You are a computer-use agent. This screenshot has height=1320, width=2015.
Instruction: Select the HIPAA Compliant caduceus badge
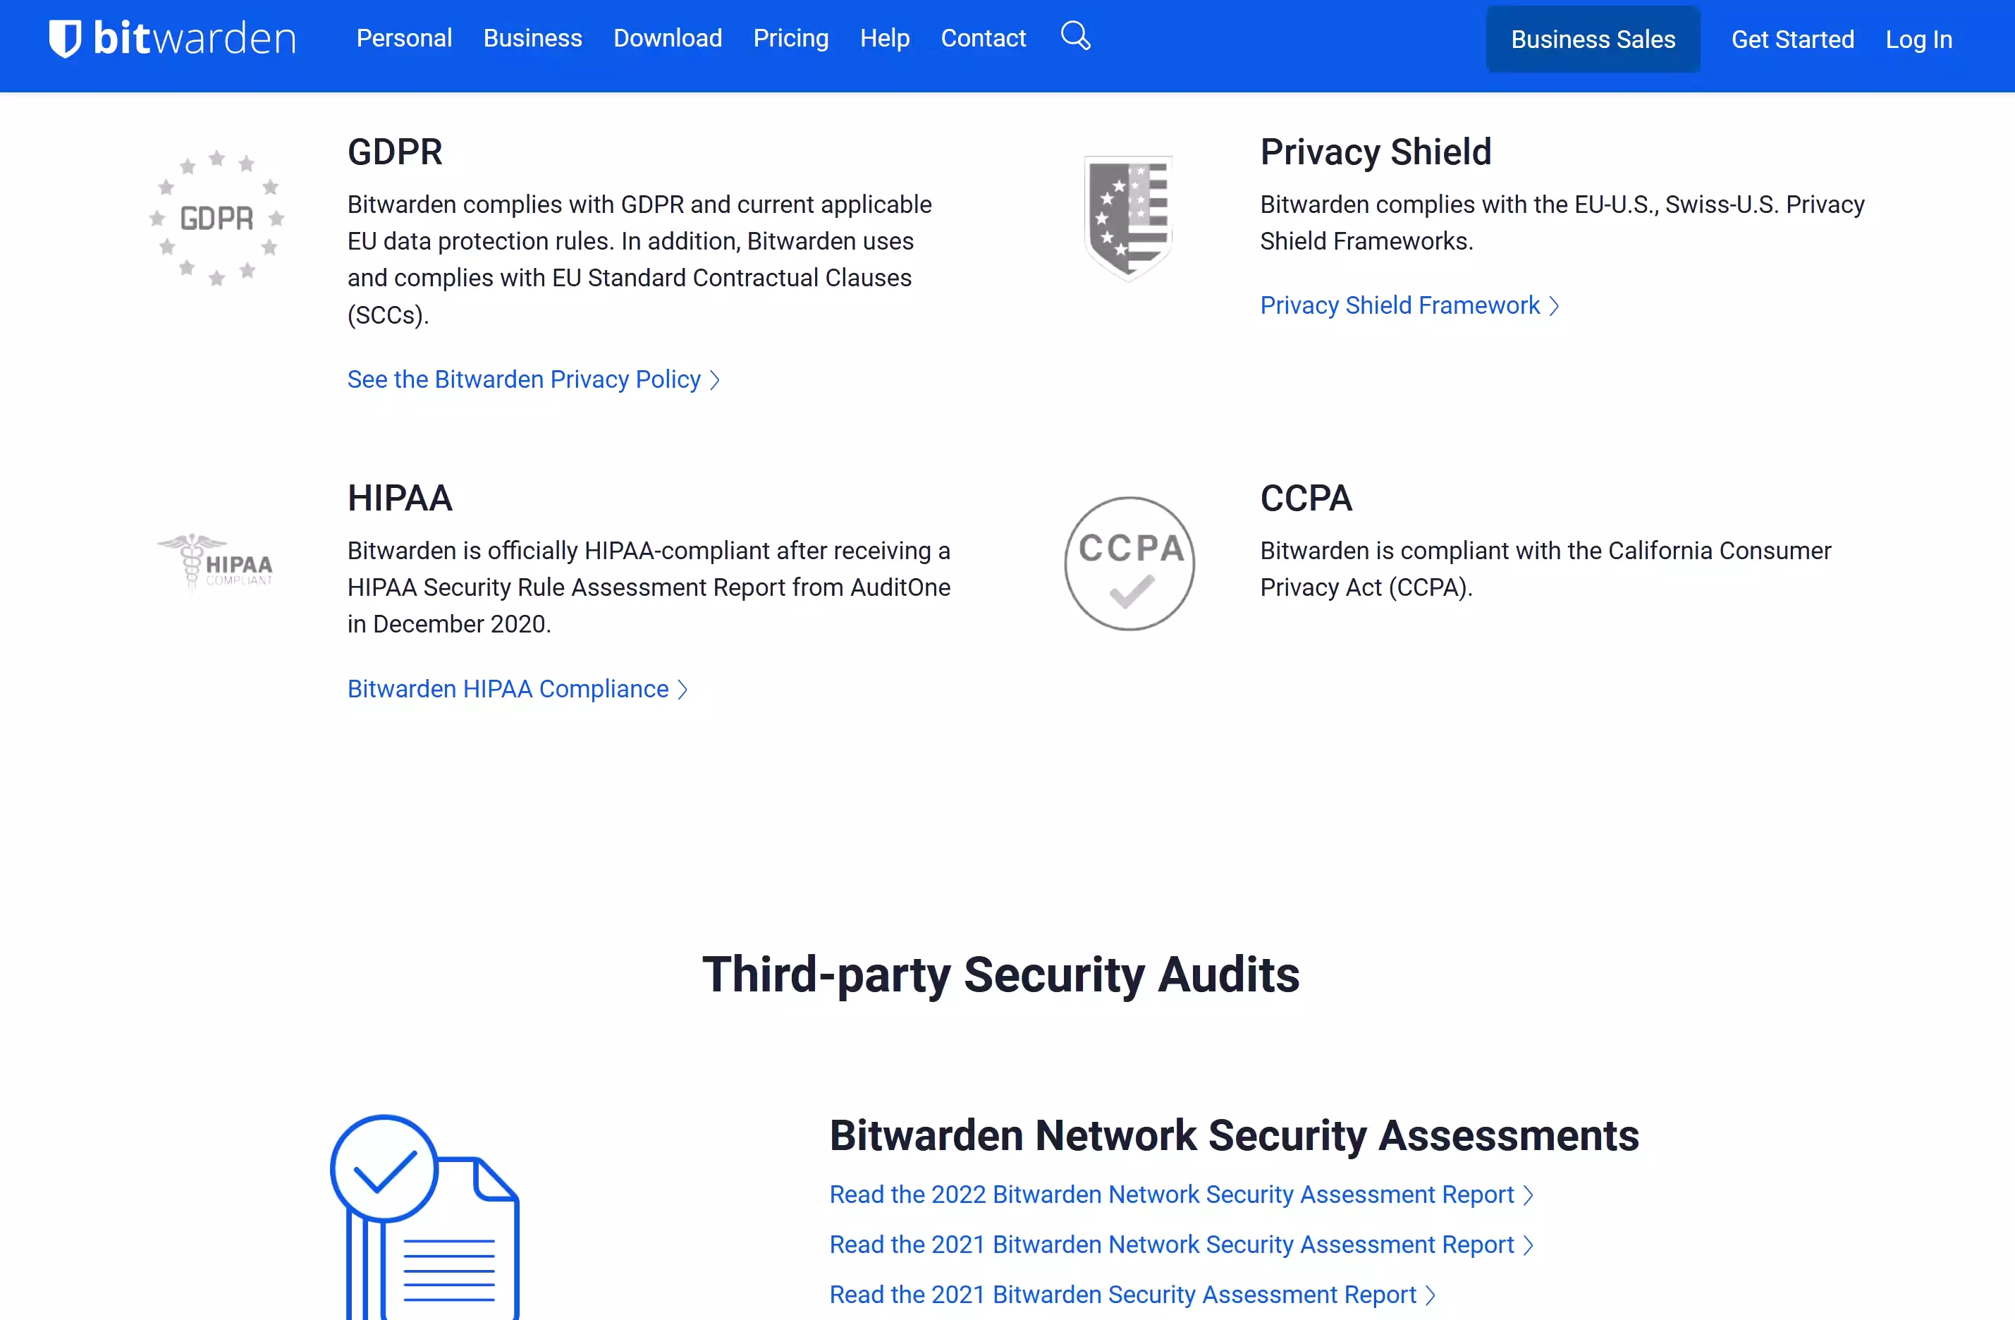(214, 563)
